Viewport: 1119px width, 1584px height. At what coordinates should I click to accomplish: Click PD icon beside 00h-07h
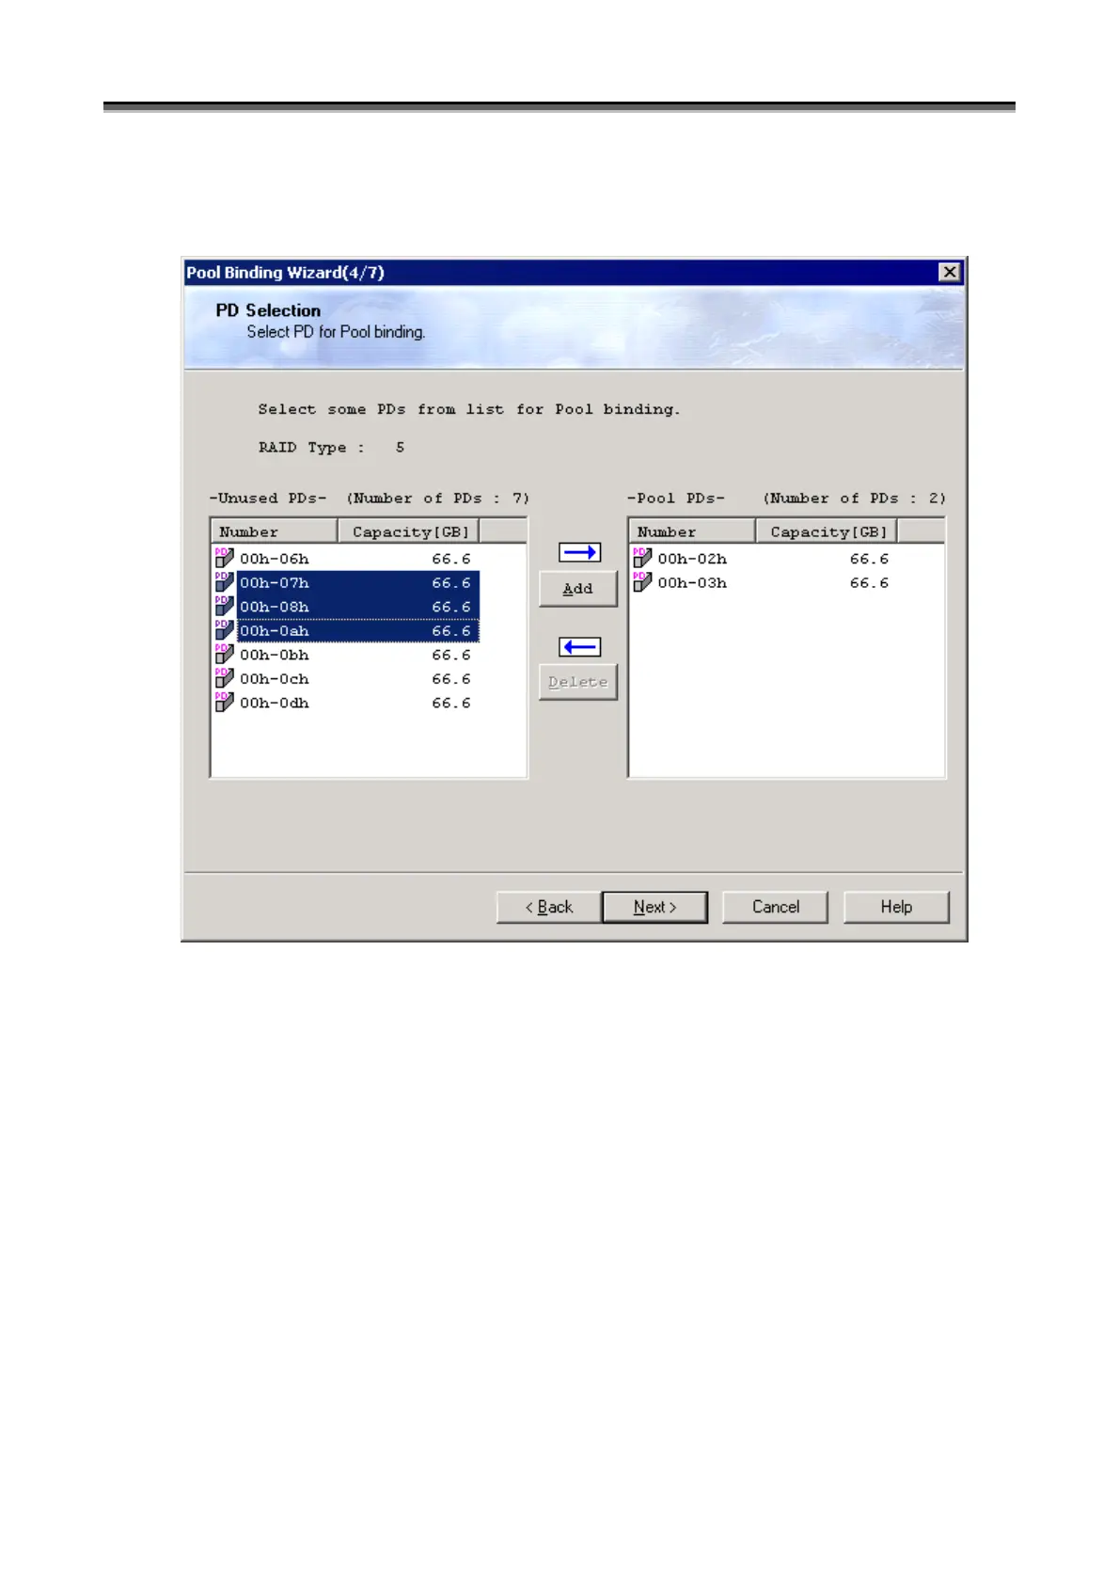tap(224, 582)
